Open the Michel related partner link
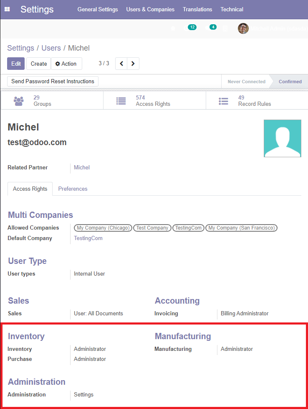This screenshot has height=409, width=308. point(82,167)
